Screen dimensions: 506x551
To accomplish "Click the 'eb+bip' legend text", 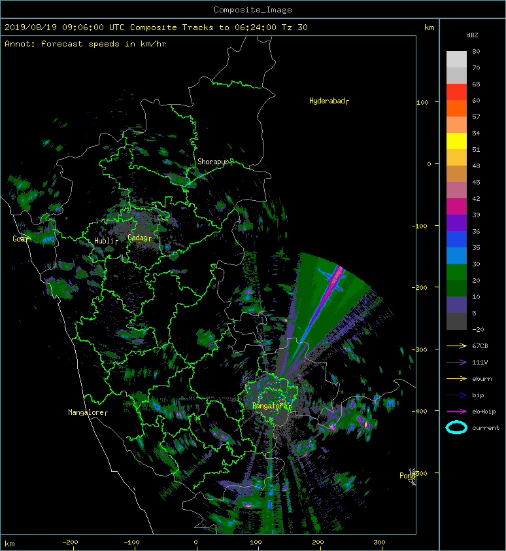I will pyautogui.click(x=484, y=412).
